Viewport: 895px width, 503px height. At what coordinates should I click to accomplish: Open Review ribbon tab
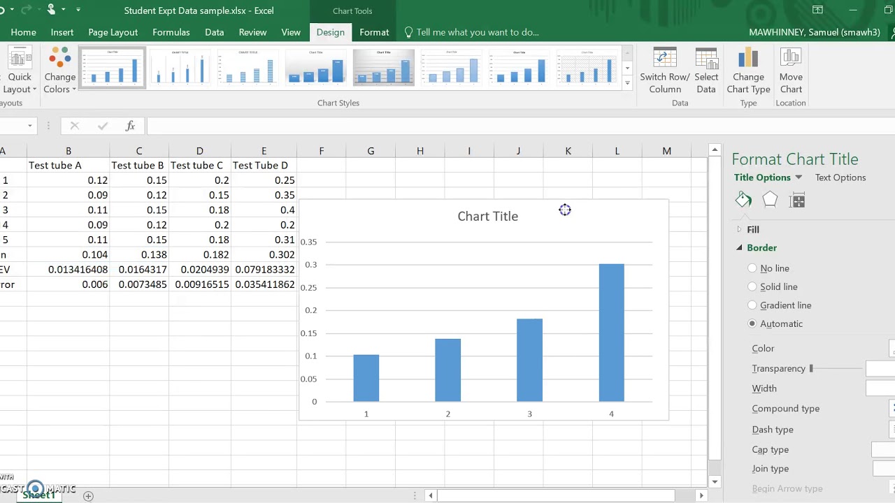252,32
